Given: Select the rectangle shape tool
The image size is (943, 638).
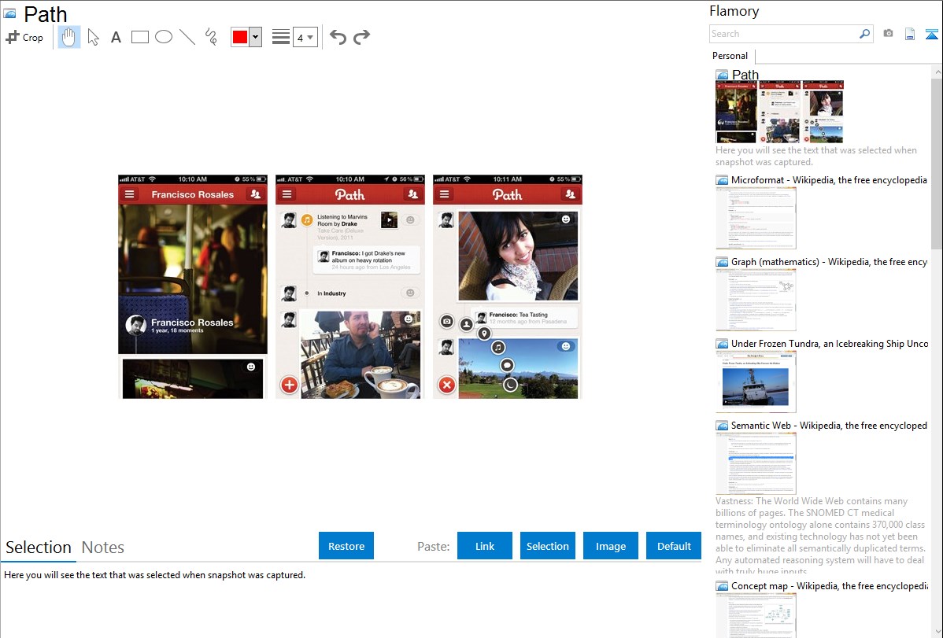Looking at the screenshot, I should [140, 37].
